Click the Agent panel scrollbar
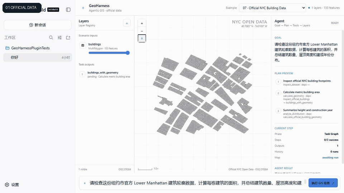 (x=343, y=97)
